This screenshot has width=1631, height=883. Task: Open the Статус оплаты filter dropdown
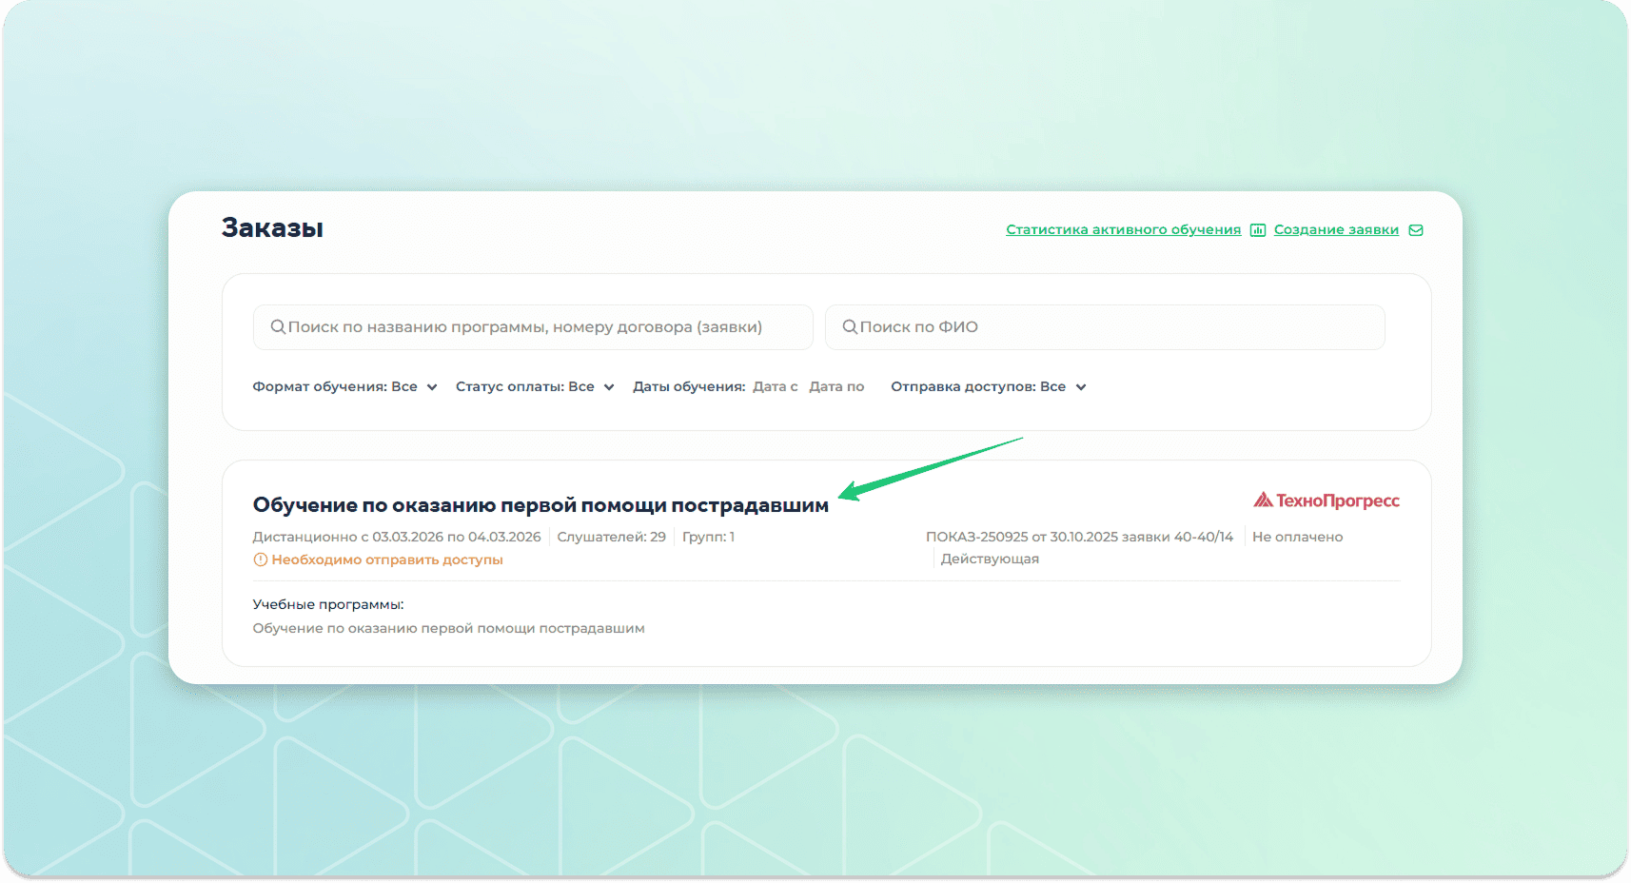pyautogui.click(x=534, y=386)
